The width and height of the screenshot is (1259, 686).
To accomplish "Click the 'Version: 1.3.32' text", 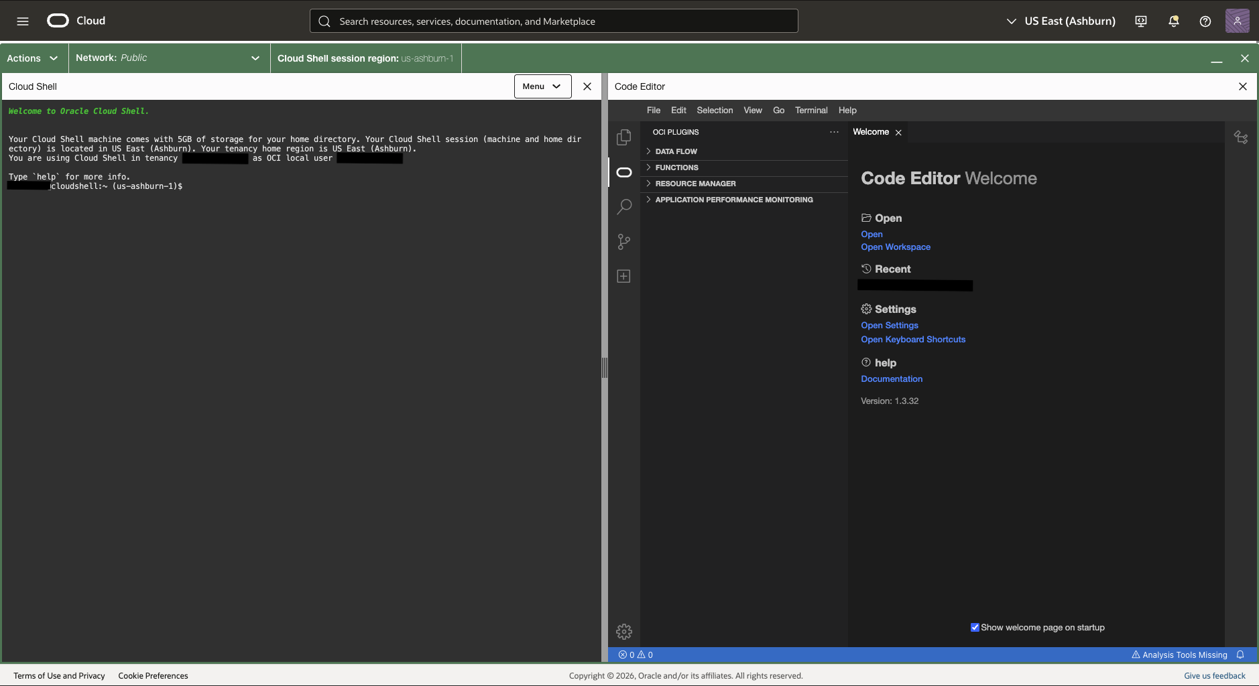I will 890,401.
